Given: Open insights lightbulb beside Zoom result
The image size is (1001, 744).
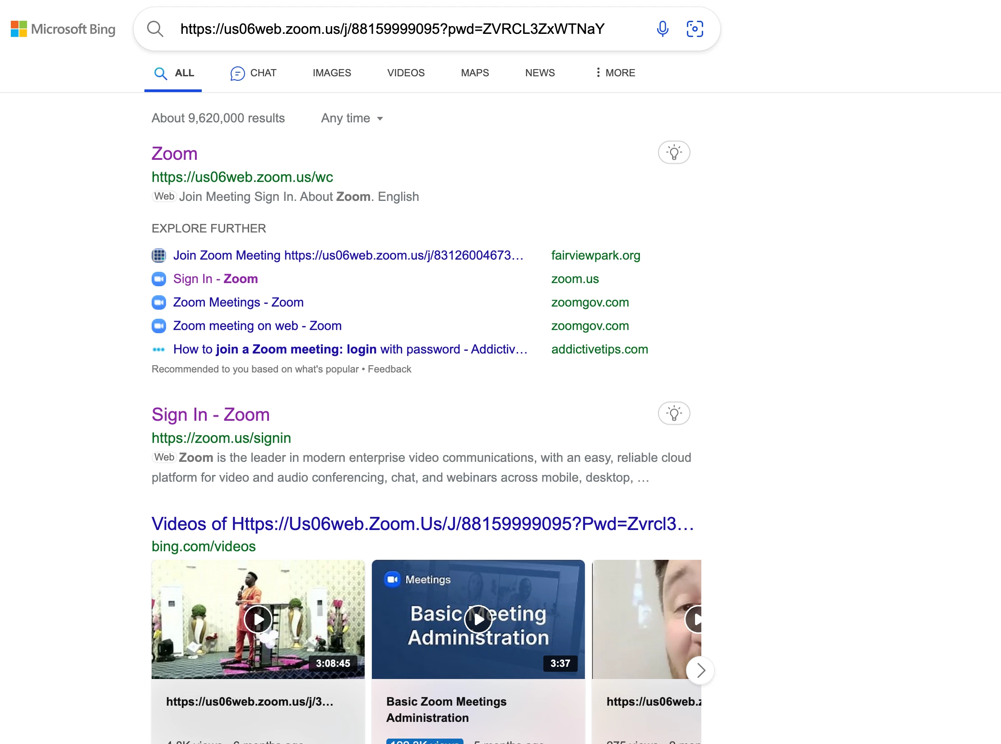Looking at the screenshot, I should 674,153.
